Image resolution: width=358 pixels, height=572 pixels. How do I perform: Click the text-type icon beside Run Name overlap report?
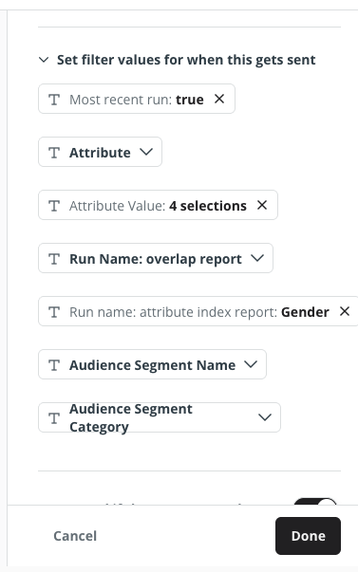click(54, 259)
